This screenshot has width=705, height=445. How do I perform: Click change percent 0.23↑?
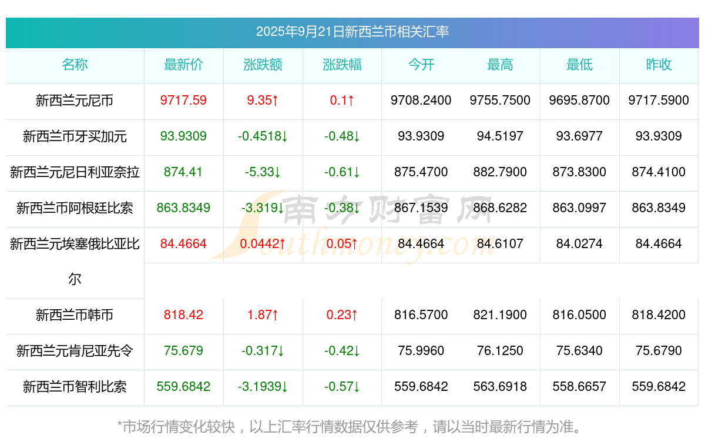[342, 315]
